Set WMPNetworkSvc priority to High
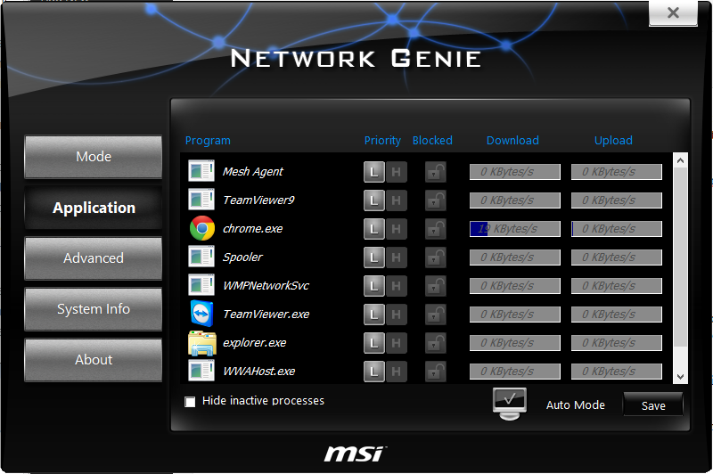The height and width of the screenshot is (474, 713). tap(396, 286)
